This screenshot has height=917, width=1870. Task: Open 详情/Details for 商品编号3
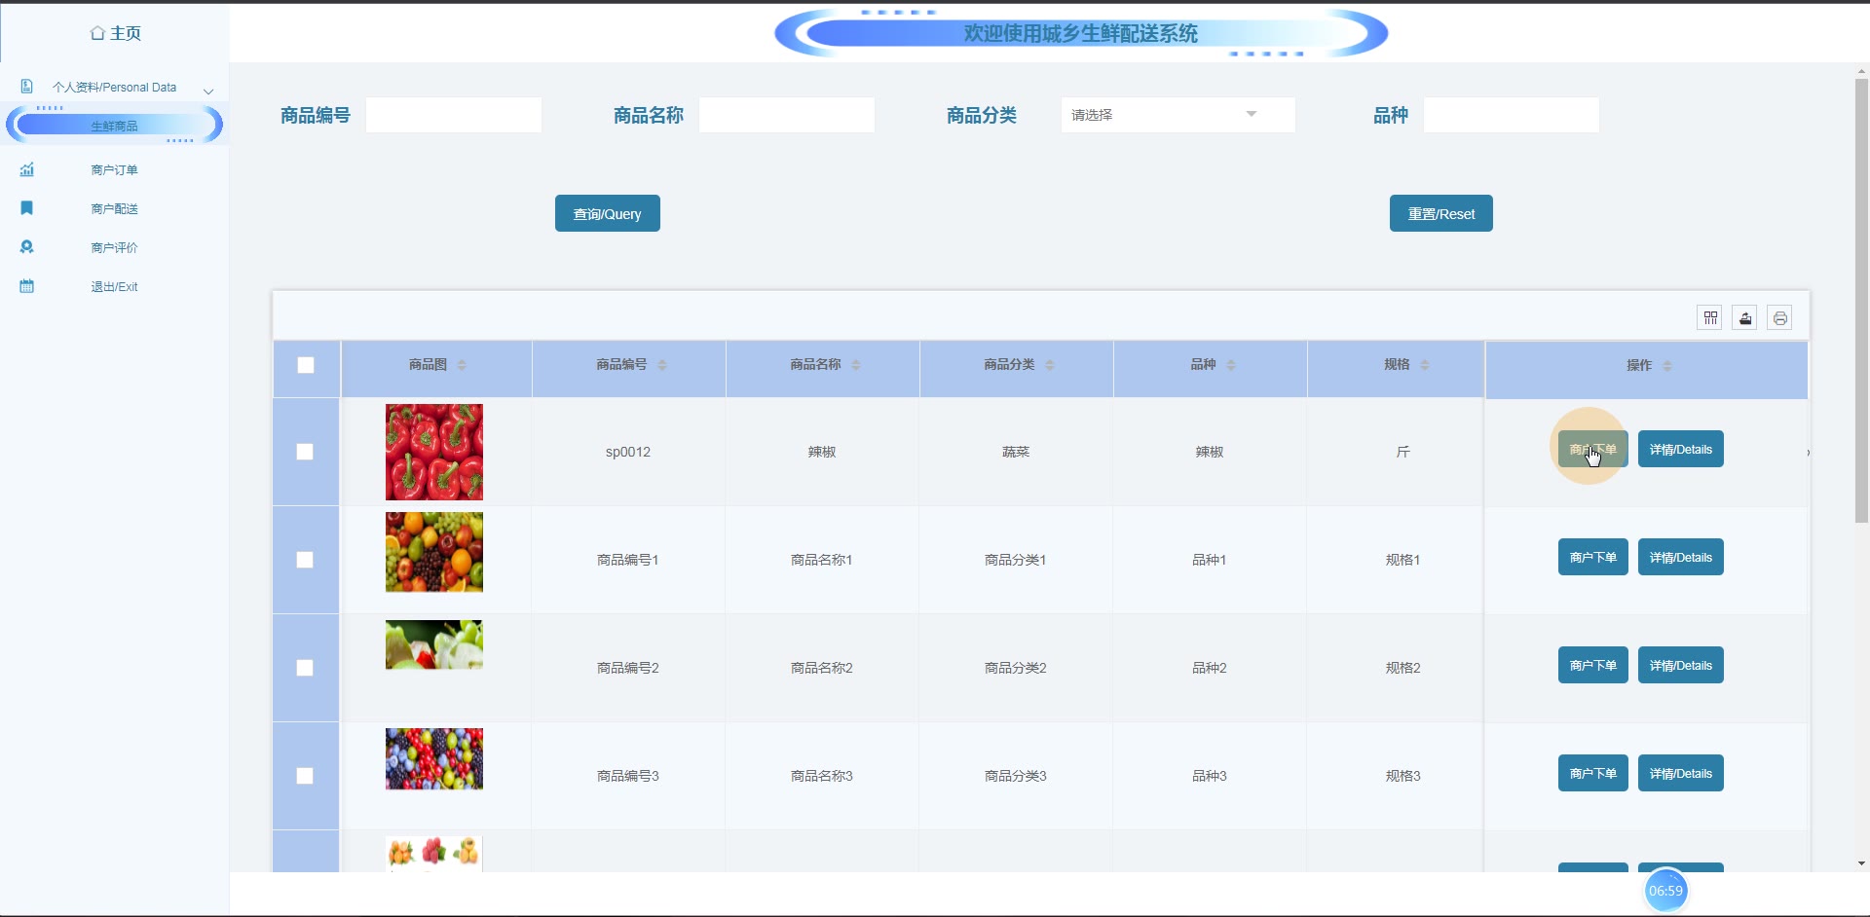(x=1681, y=773)
